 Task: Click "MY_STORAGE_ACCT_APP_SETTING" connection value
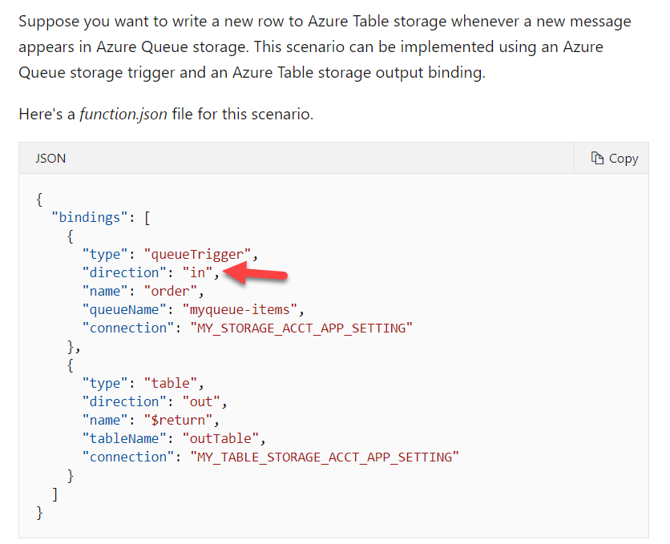[x=301, y=328]
